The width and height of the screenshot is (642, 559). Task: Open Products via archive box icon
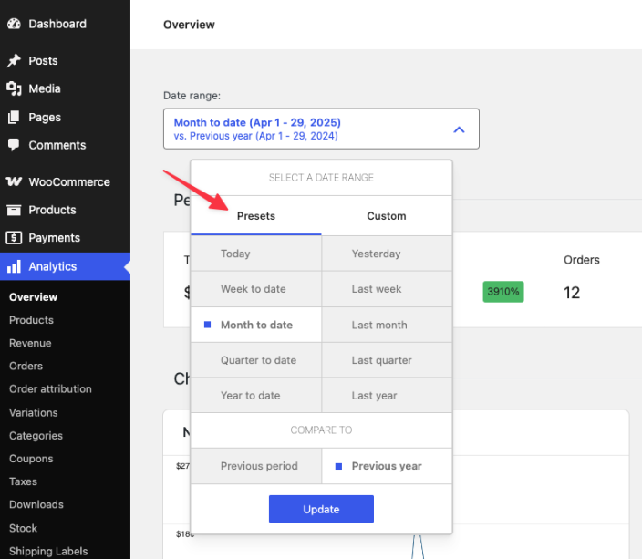pos(14,210)
